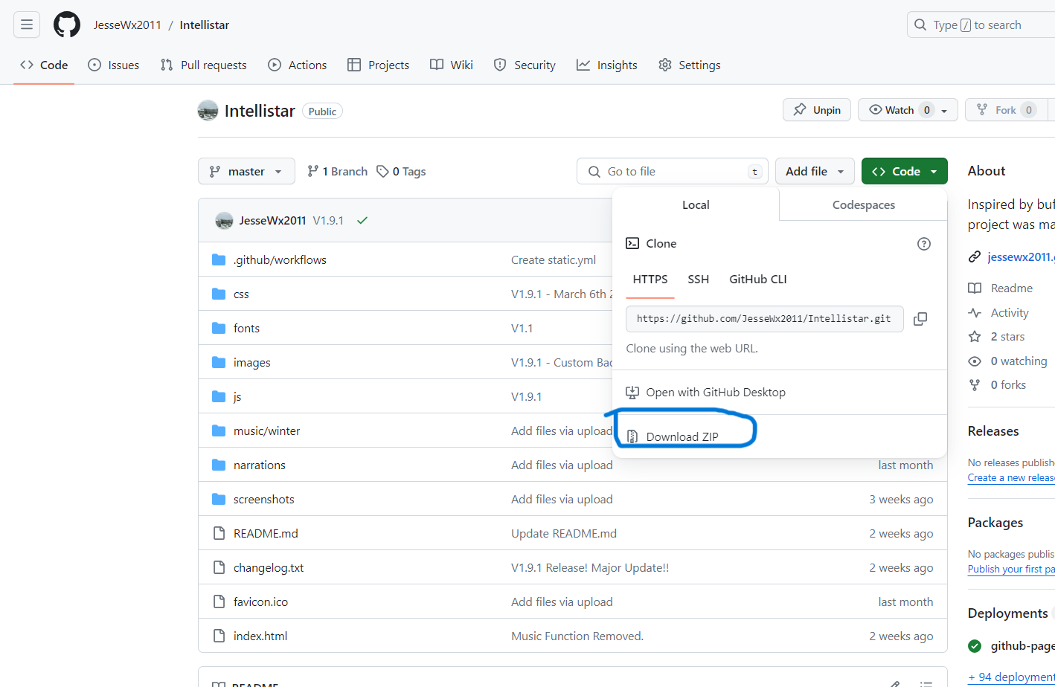Screen dimensions: 1055x687
Task: Open the Create static.yml commit message
Action: coord(554,260)
